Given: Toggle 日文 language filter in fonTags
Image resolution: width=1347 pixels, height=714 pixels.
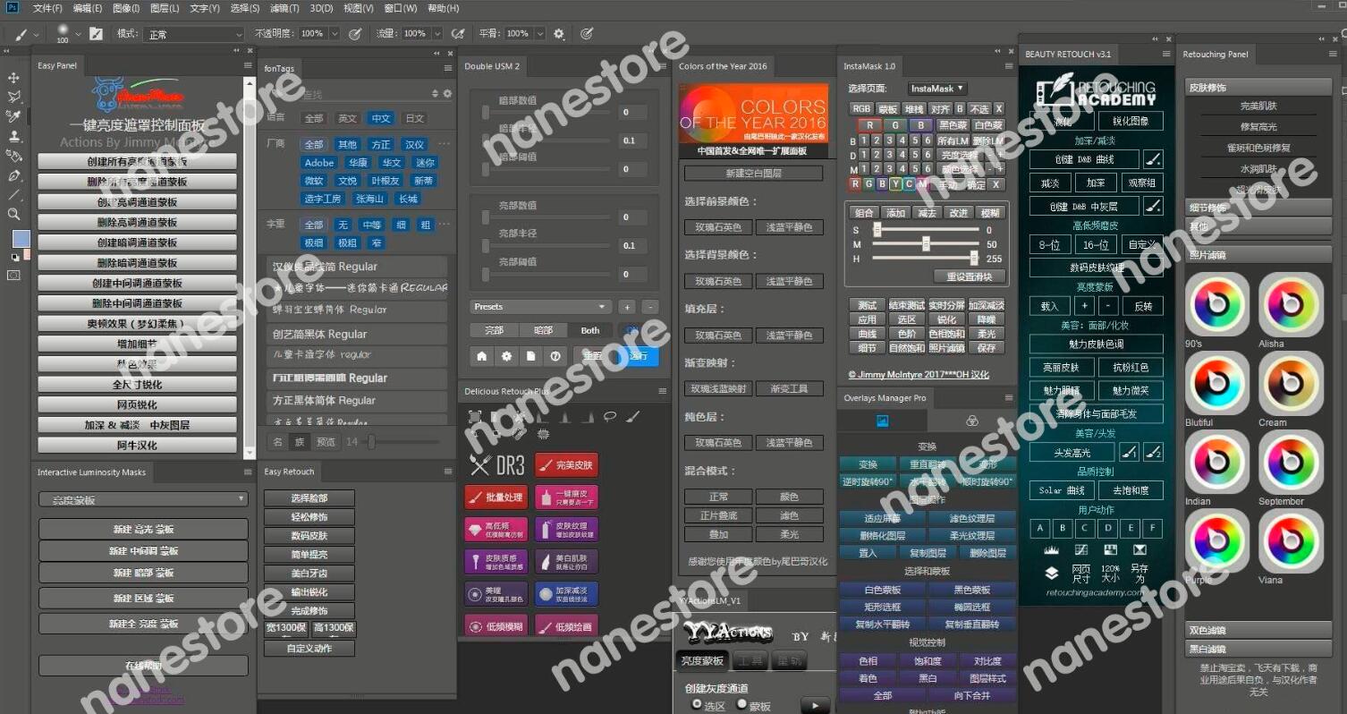Looking at the screenshot, I should 415,118.
